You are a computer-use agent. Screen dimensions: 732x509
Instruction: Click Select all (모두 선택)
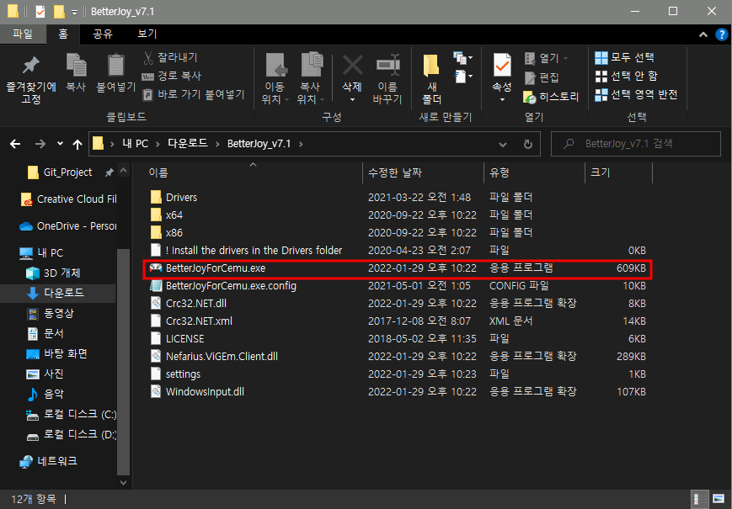[x=625, y=57]
